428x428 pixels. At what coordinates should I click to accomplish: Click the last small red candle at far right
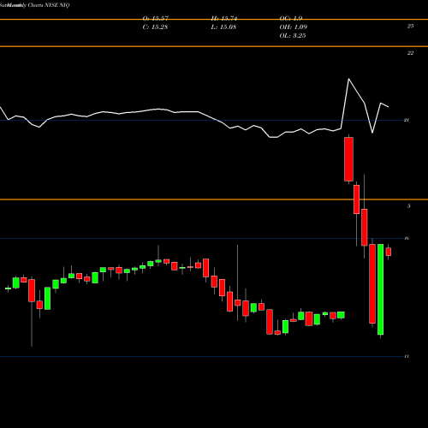point(389,252)
